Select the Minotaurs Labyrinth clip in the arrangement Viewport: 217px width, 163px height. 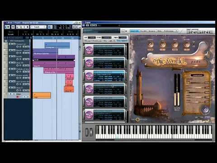coord(45,52)
